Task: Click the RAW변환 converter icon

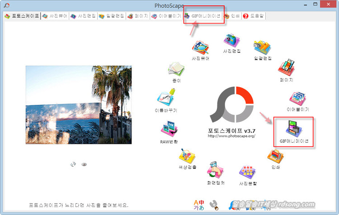Action: [169, 130]
